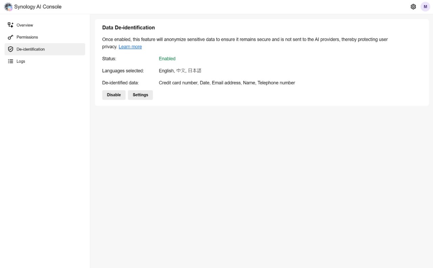Viewport: 433px width, 268px height.
Task: Show the Logs page
Action: (21, 62)
